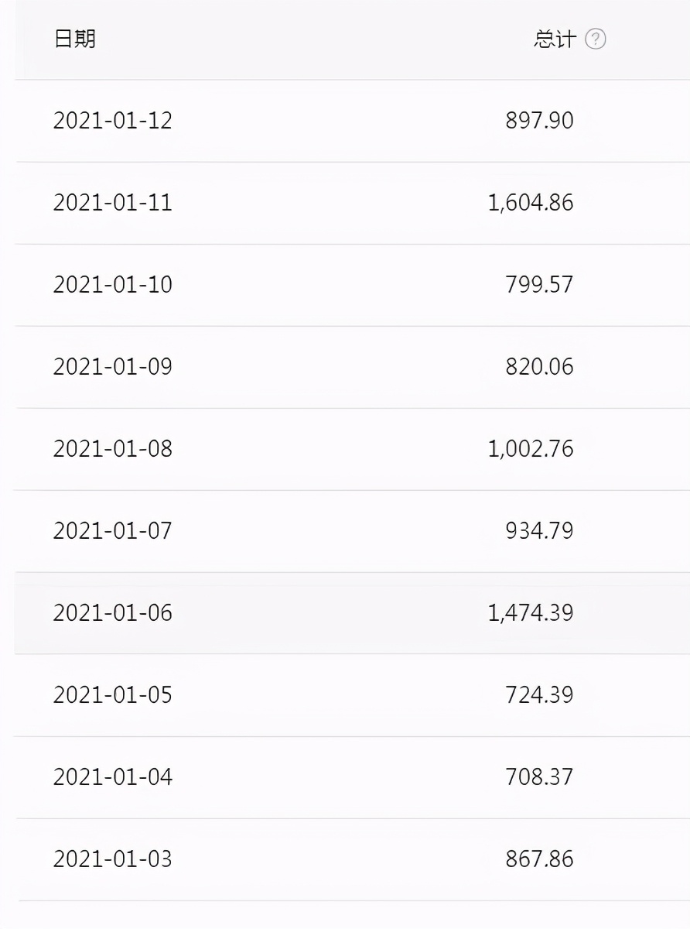The width and height of the screenshot is (690, 929).
Task: Select the total value 799.57
Action: (x=540, y=285)
